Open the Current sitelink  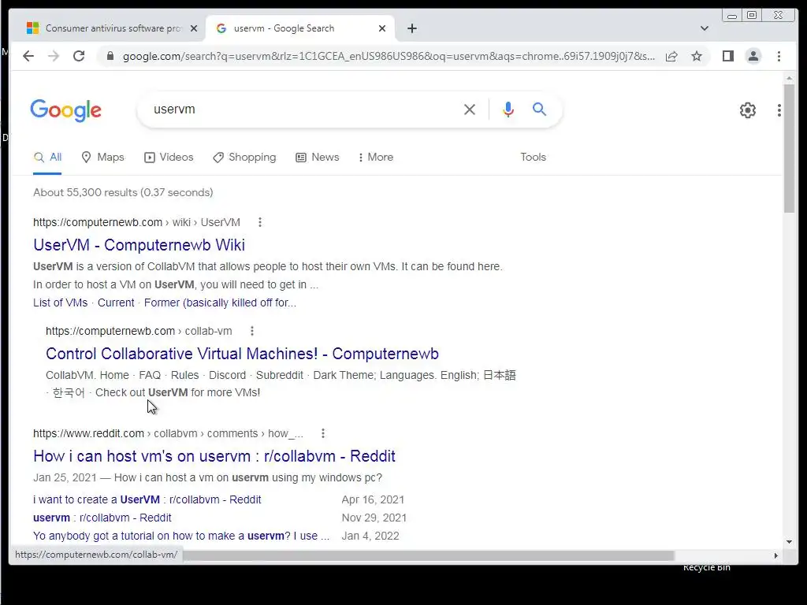click(x=116, y=302)
